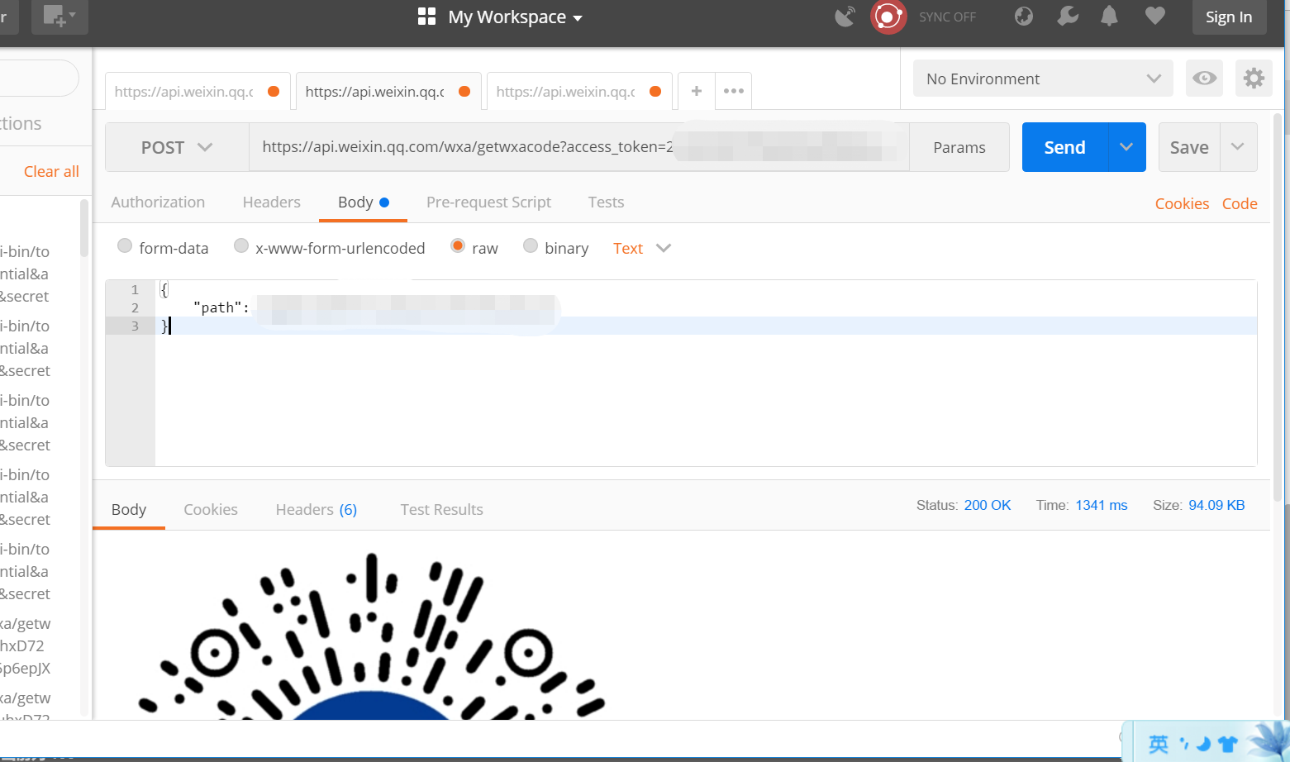This screenshot has width=1290, height=762.
Task: Click the sidebar history scrollbar
Action: pos(84,227)
